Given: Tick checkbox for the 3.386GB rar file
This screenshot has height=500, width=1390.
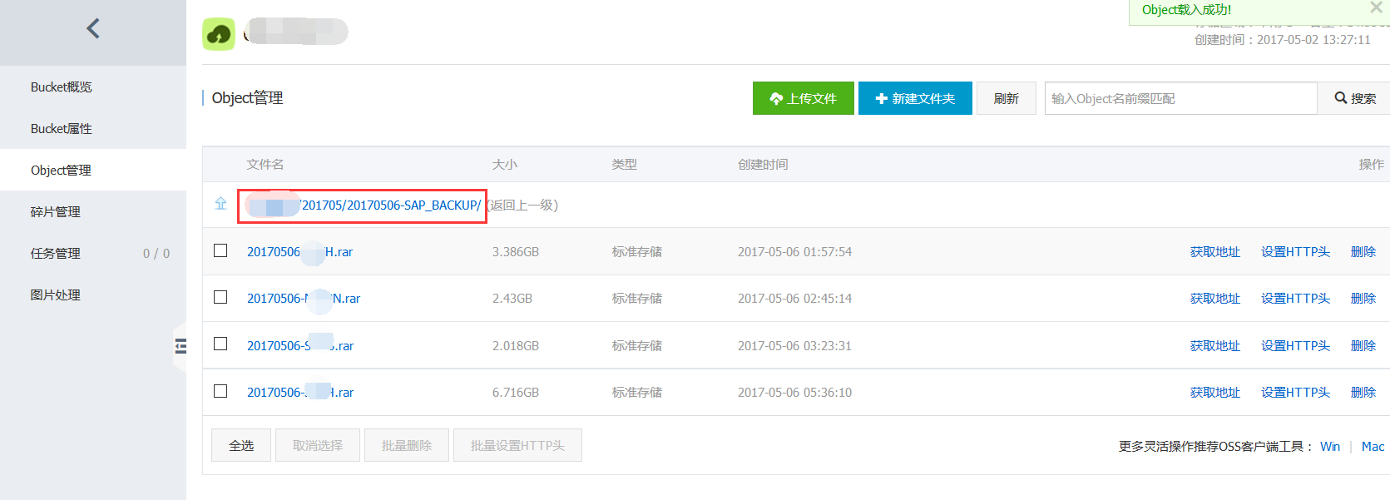Looking at the screenshot, I should [220, 250].
